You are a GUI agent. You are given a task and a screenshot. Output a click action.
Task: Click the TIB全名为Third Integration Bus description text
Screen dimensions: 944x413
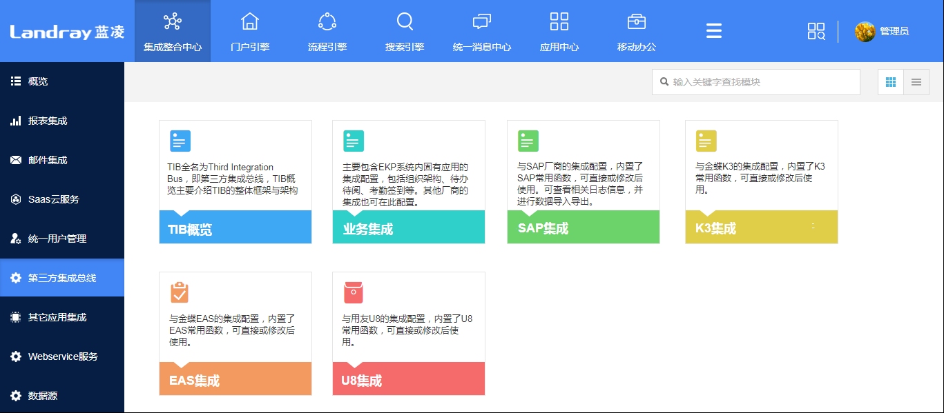233,179
